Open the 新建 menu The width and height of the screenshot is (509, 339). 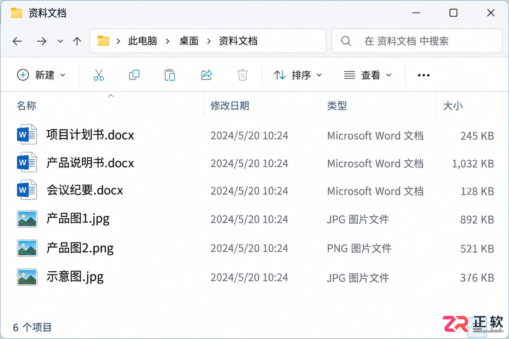[41, 75]
